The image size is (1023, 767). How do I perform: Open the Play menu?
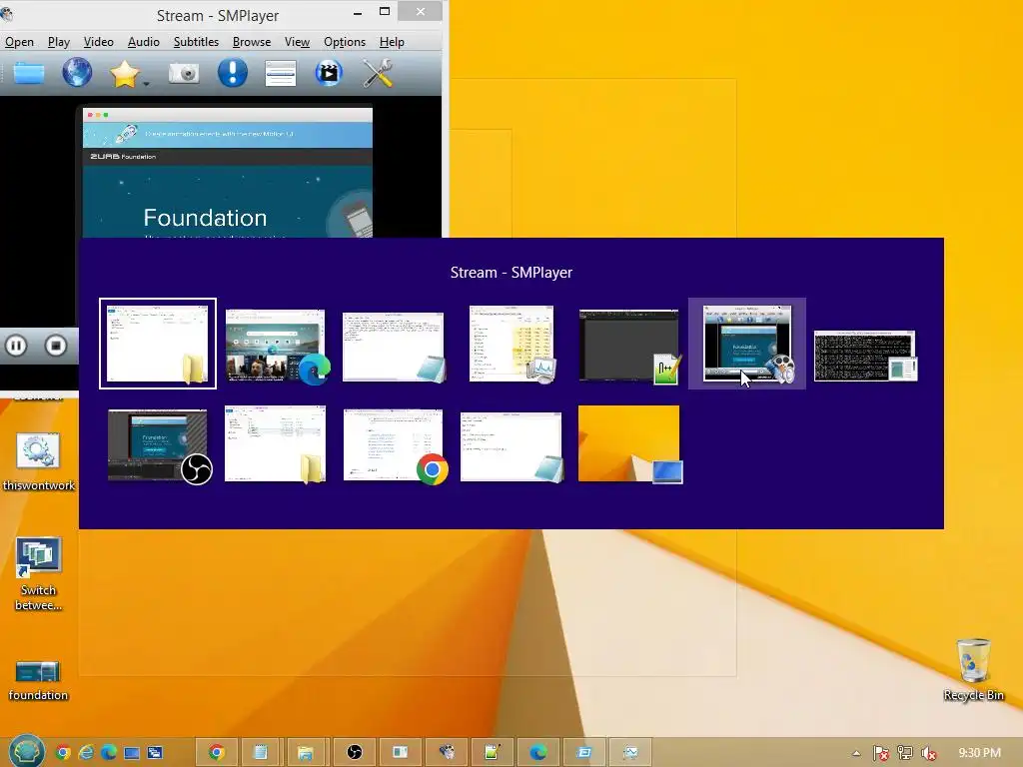click(59, 42)
